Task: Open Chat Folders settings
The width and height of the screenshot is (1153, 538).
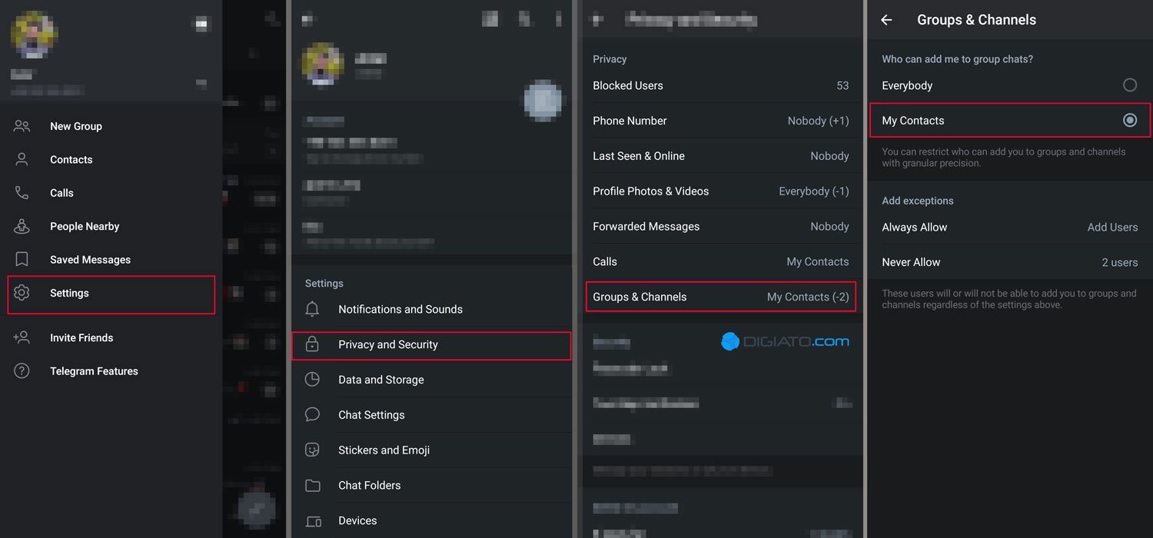Action: click(x=369, y=485)
